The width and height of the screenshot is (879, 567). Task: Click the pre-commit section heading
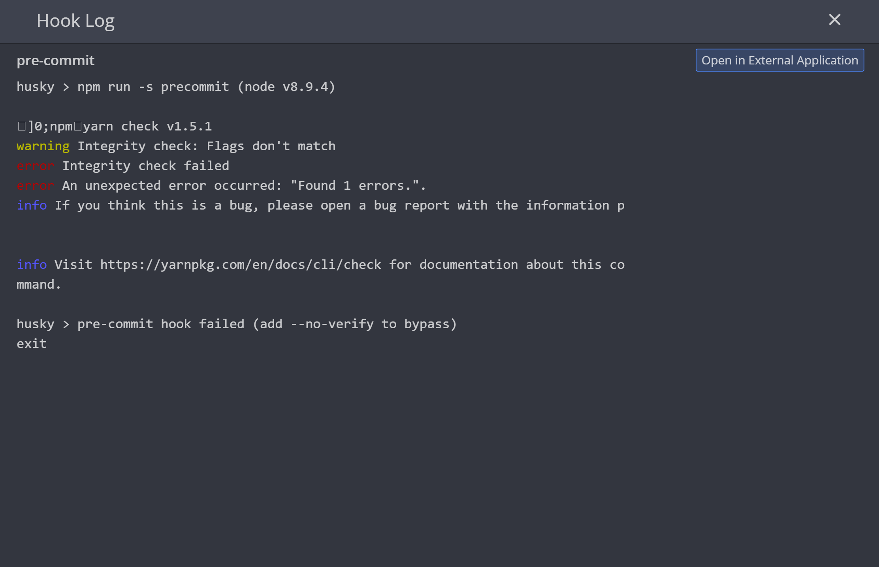pos(55,60)
